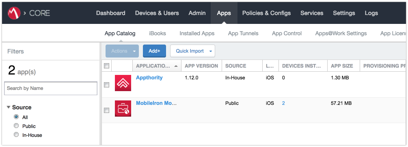Tick the MobileIron row checkbox
This screenshot has width=408, height=147.
(x=106, y=111)
